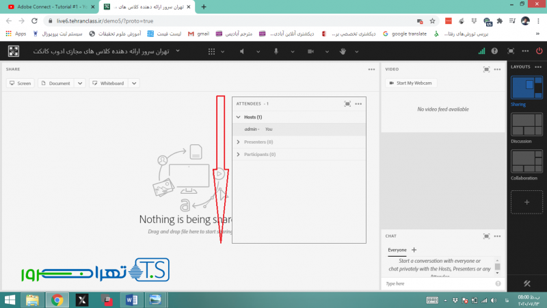
Task: Switch to the Everyone chat tab
Action: [397, 251]
